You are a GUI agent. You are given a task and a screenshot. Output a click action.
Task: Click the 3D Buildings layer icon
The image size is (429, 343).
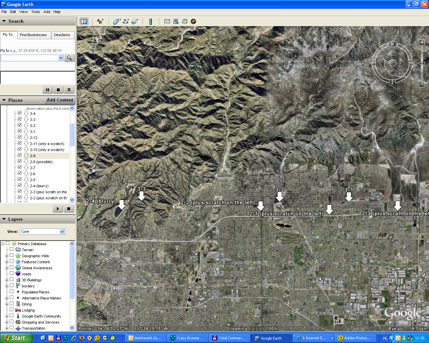tap(18, 280)
